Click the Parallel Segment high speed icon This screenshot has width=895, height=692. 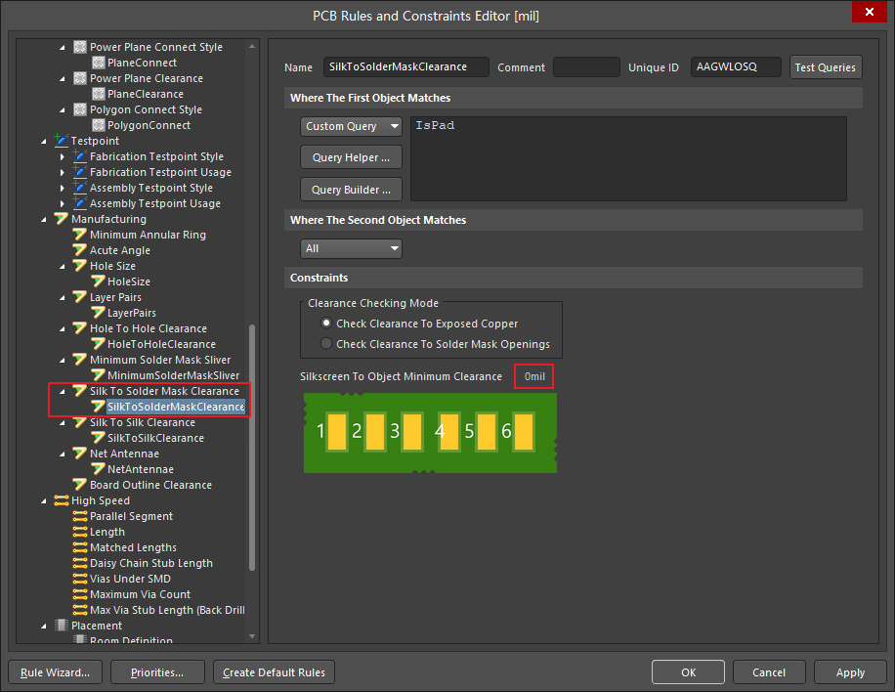click(x=82, y=516)
